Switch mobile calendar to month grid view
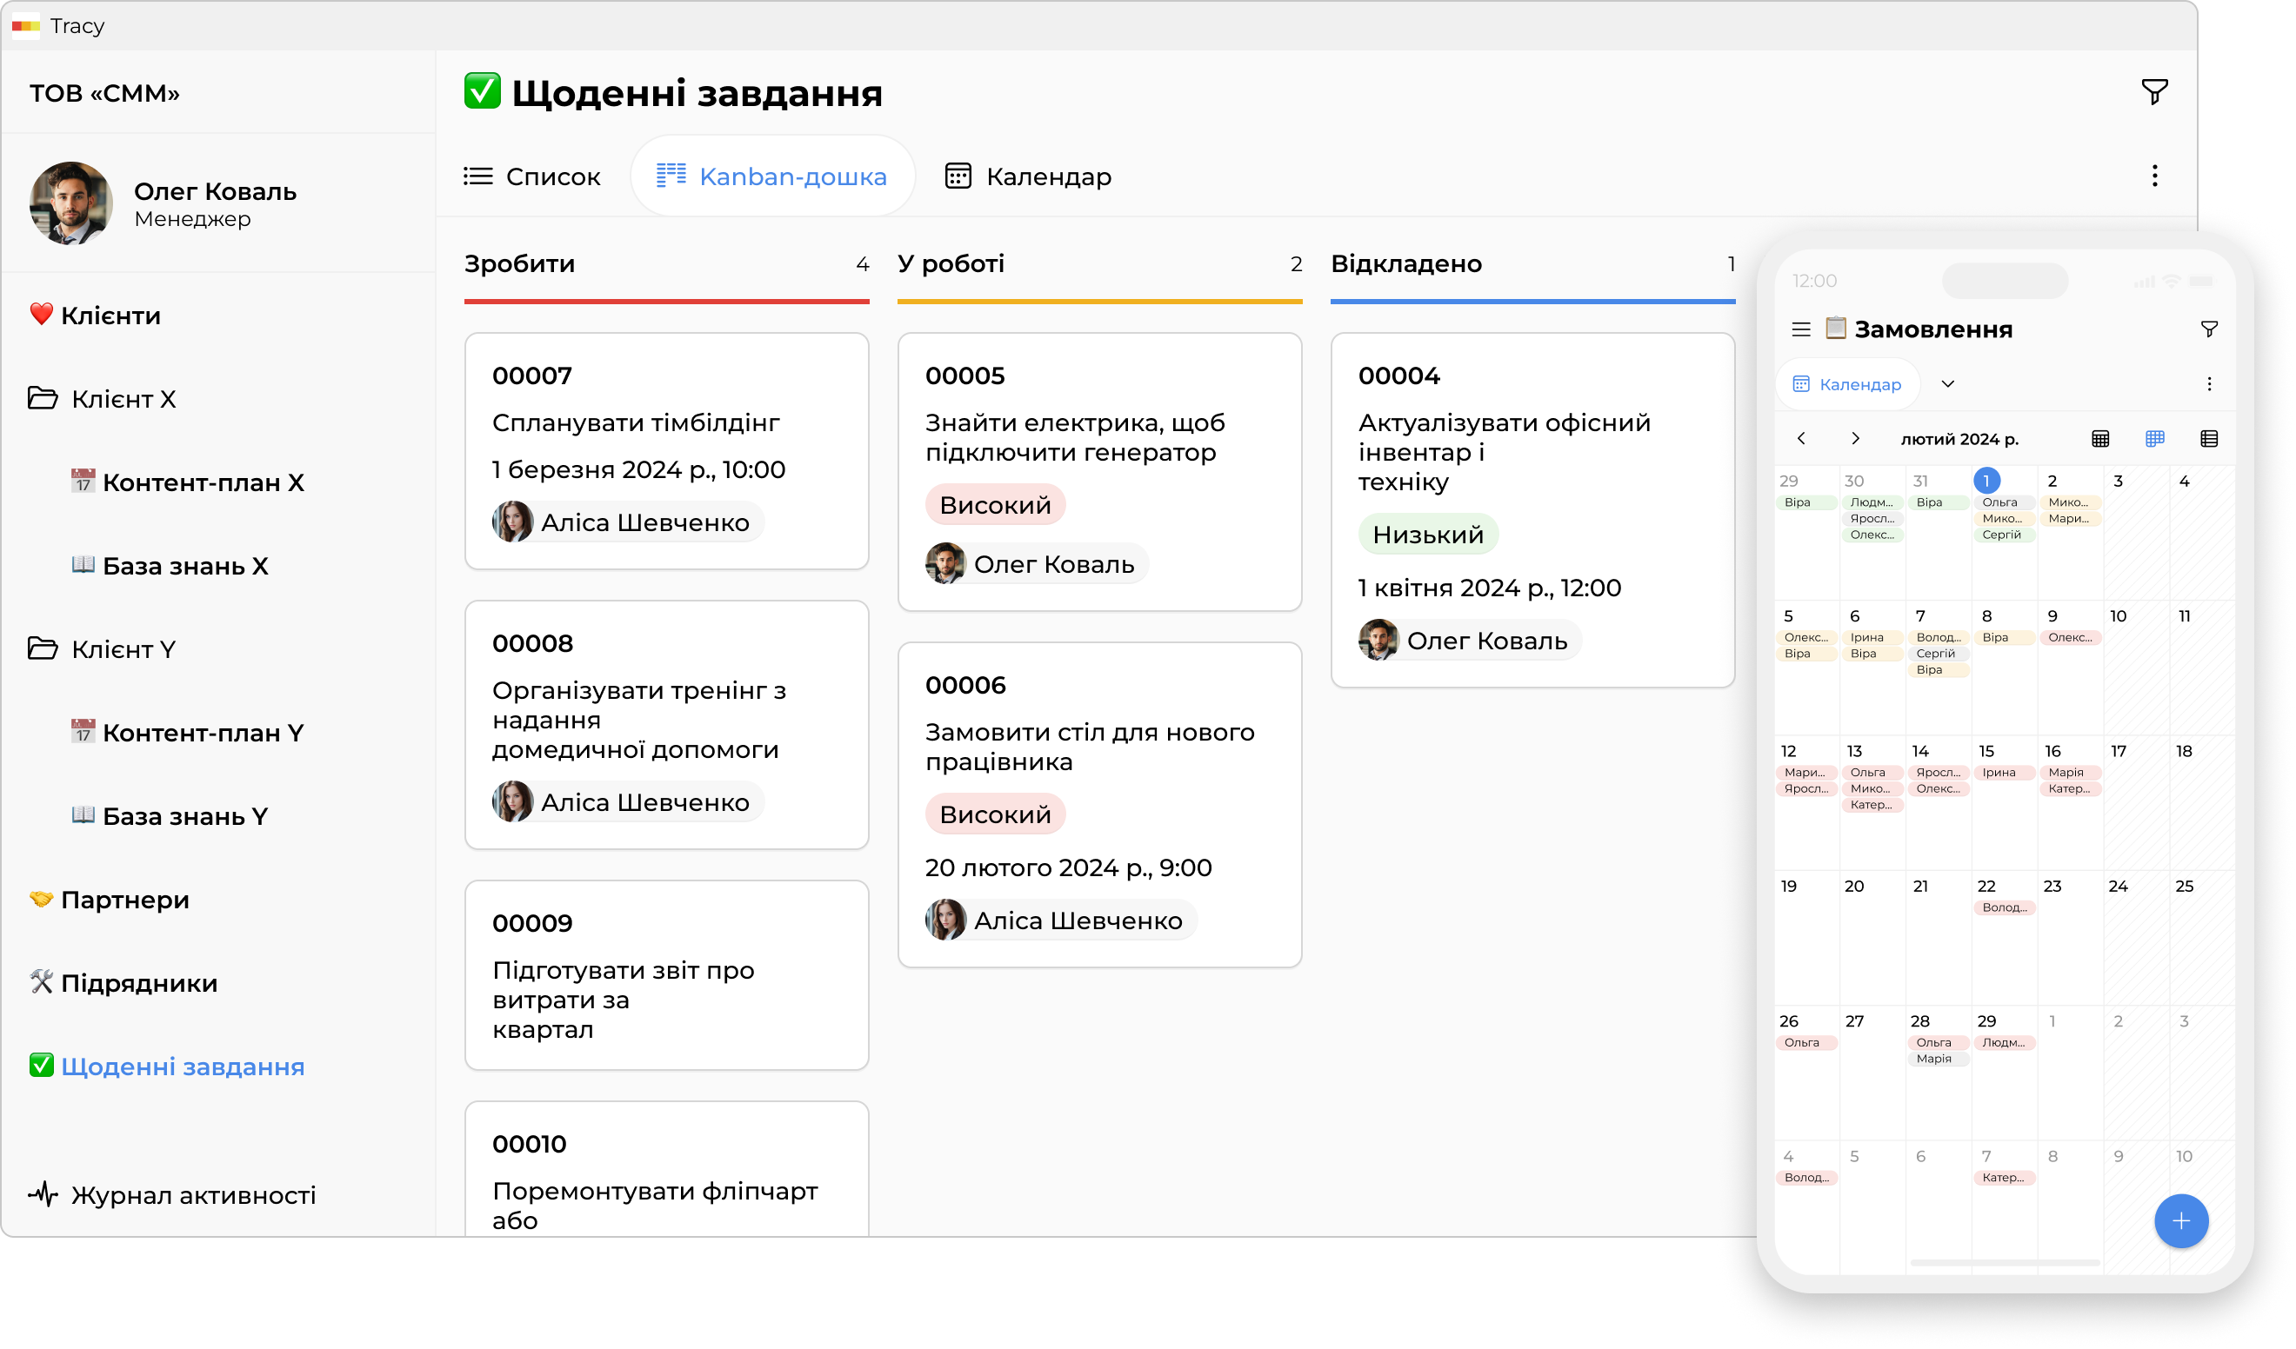The width and height of the screenshot is (2296, 1349). point(2102,438)
